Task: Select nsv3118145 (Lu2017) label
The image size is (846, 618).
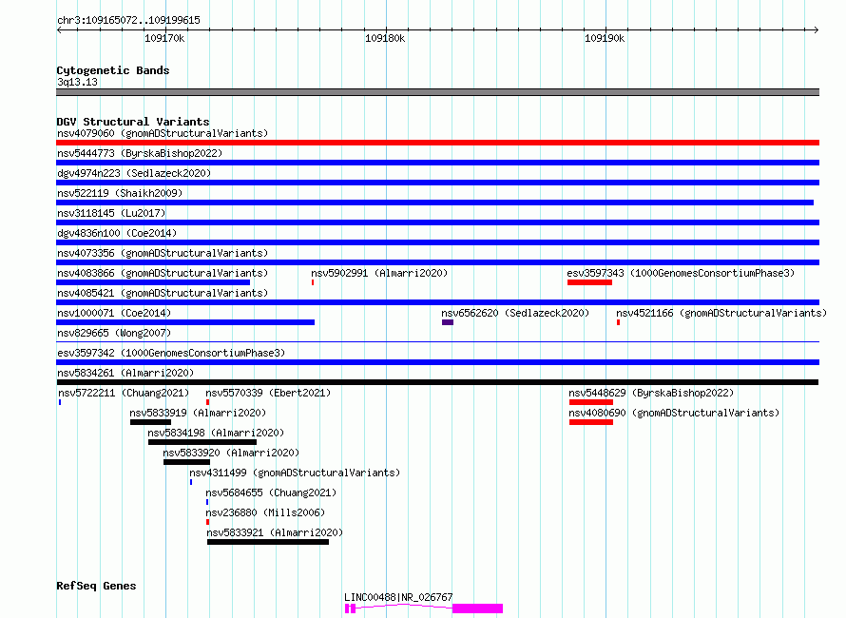Action: (111, 213)
